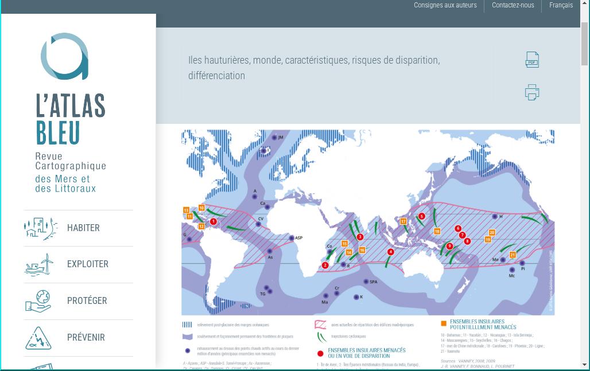The height and width of the screenshot is (371, 590).
Task: Download the map as PDF
Action: [532, 60]
